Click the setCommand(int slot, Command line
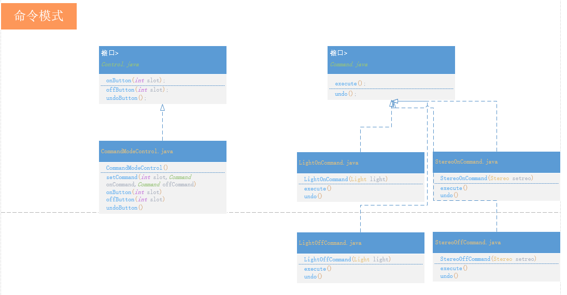 click(149, 178)
